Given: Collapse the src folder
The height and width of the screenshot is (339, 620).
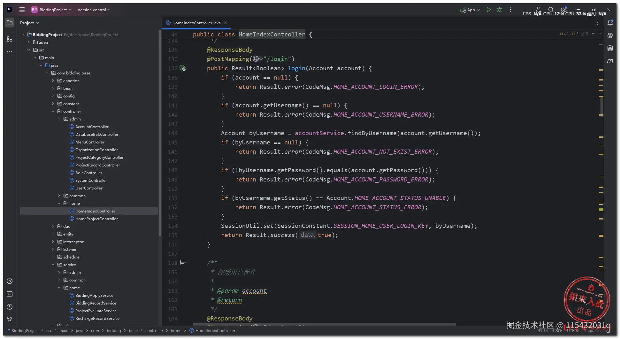Looking at the screenshot, I should 29,50.
